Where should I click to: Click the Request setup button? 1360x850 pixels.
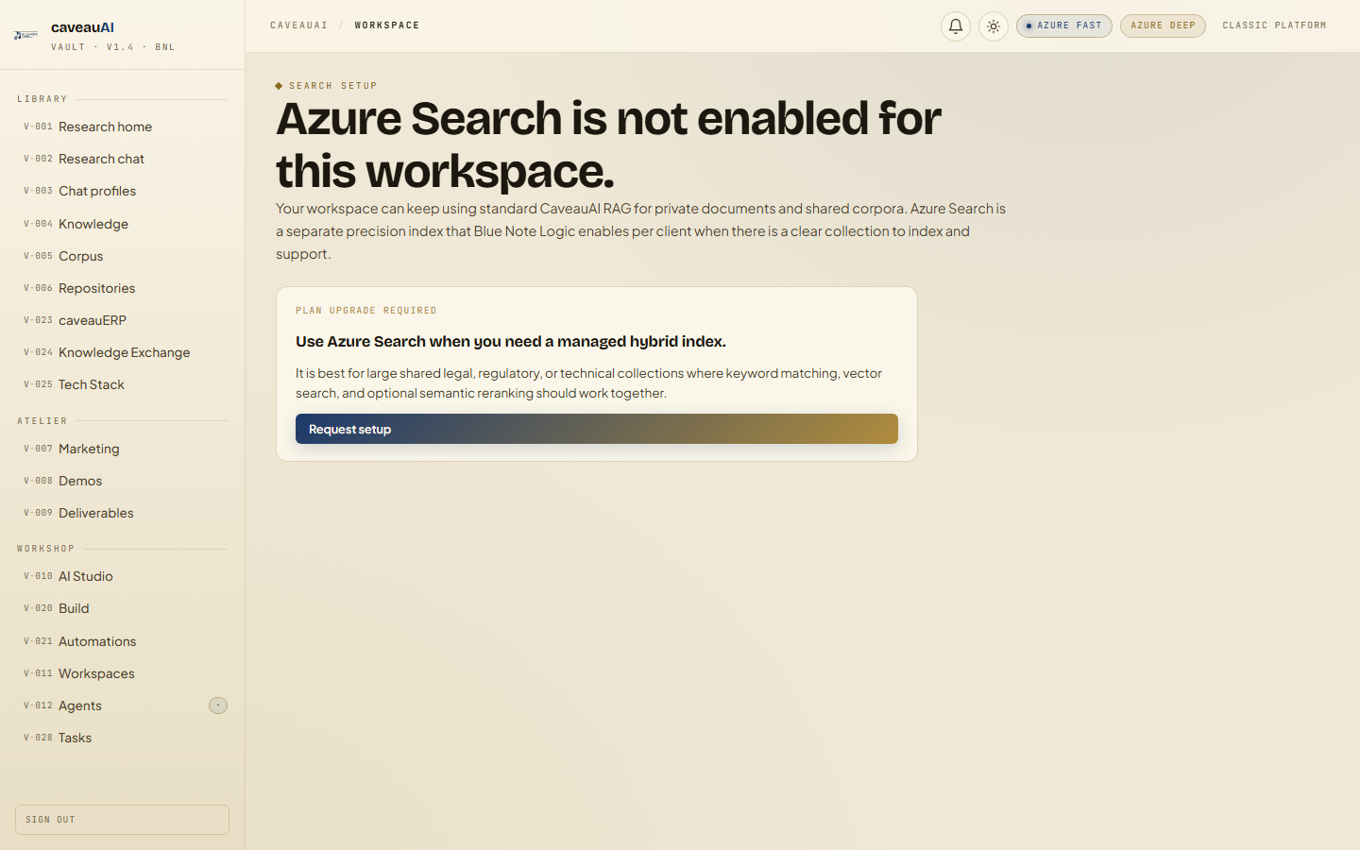(597, 429)
